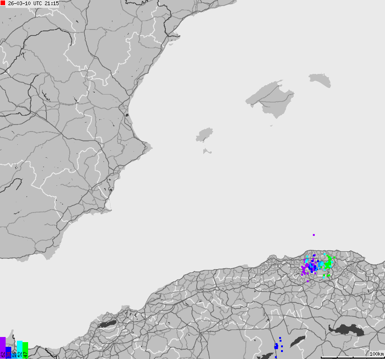Click the red status square beside the timestamp
Viewport: 385px width, 359px height.
point(2,3)
